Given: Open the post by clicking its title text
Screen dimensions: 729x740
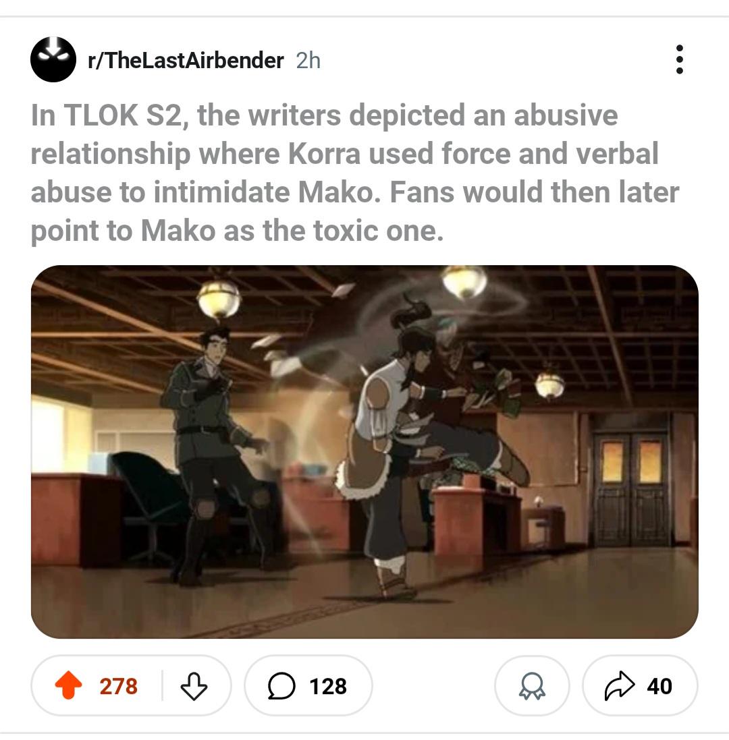Looking at the screenshot, I should 355,173.
